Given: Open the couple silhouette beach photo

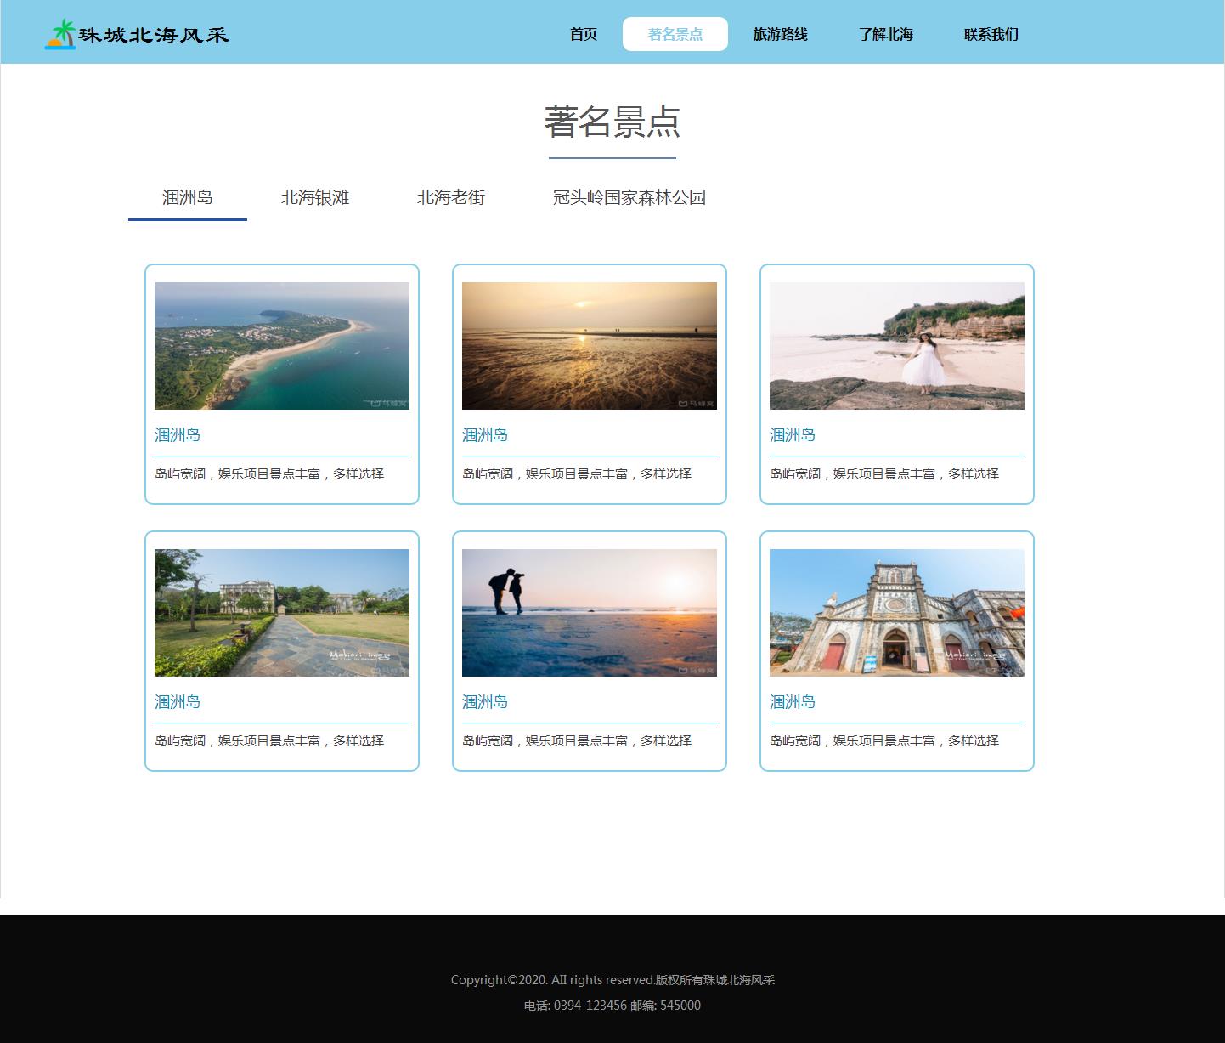Looking at the screenshot, I should pos(590,613).
